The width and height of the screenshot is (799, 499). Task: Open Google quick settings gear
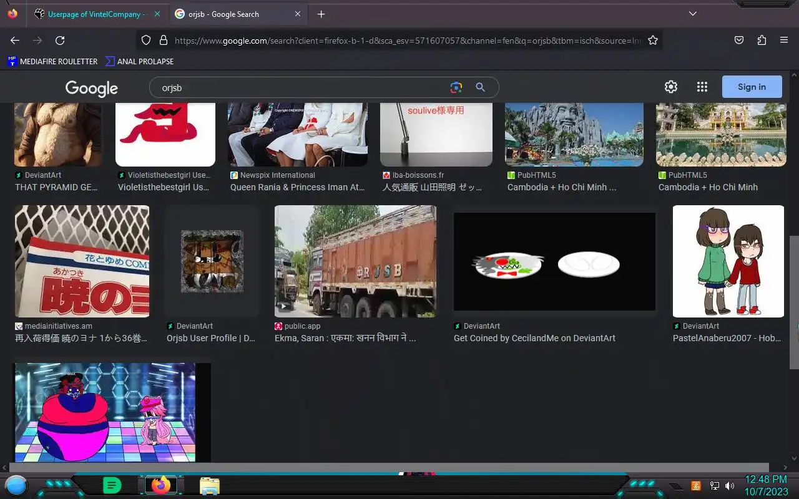671,87
